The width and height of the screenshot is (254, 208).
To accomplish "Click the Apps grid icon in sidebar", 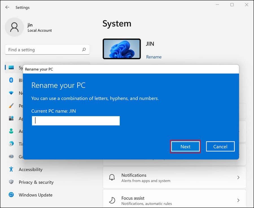I will pyautogui.click(x=11, y=118).
